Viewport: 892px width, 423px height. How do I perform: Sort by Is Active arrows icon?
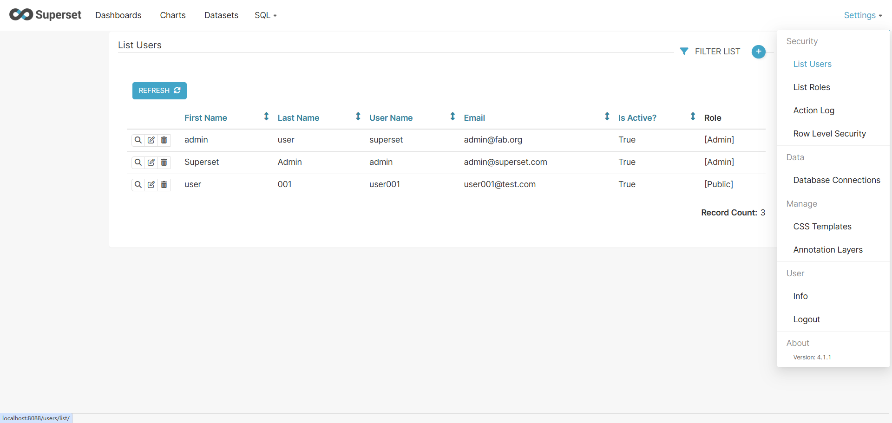693,116
